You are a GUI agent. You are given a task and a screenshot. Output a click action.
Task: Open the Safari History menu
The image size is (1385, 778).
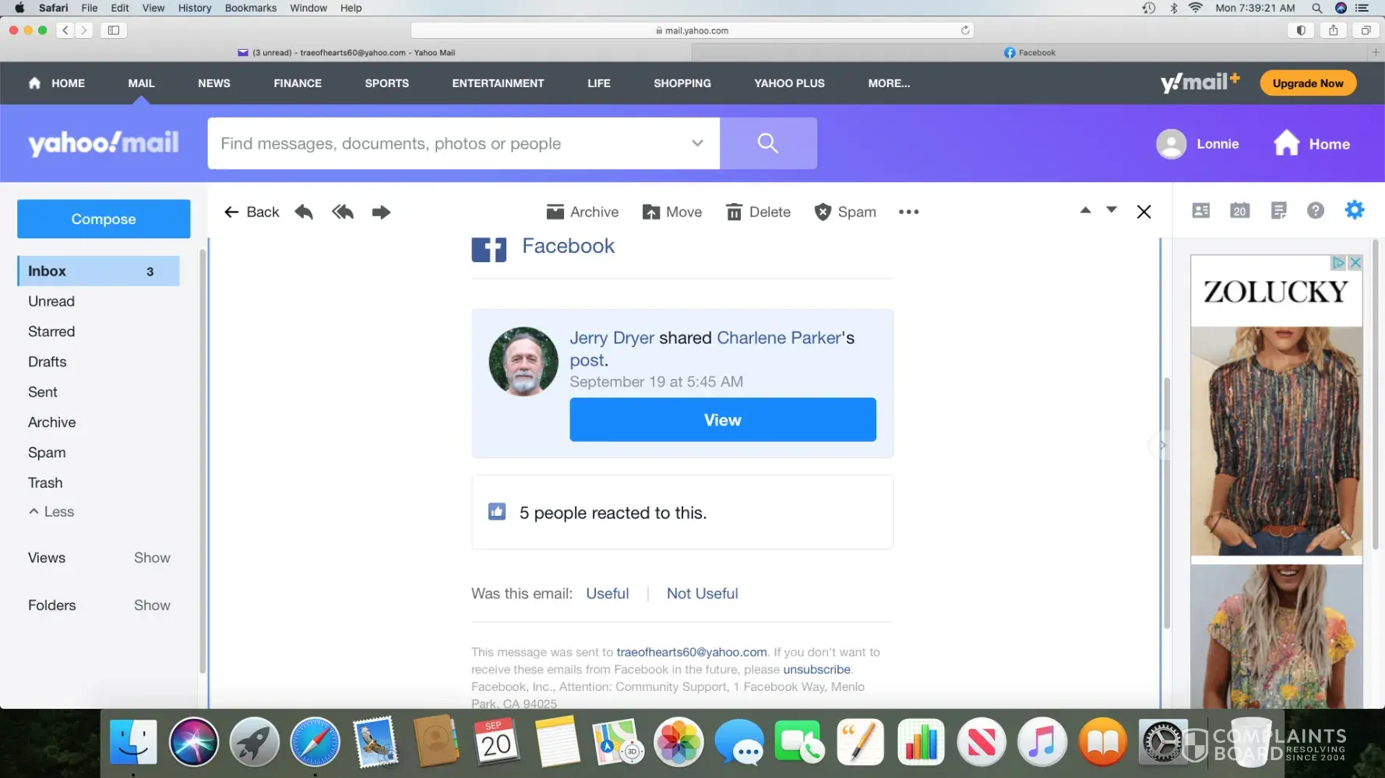[195, 8]
